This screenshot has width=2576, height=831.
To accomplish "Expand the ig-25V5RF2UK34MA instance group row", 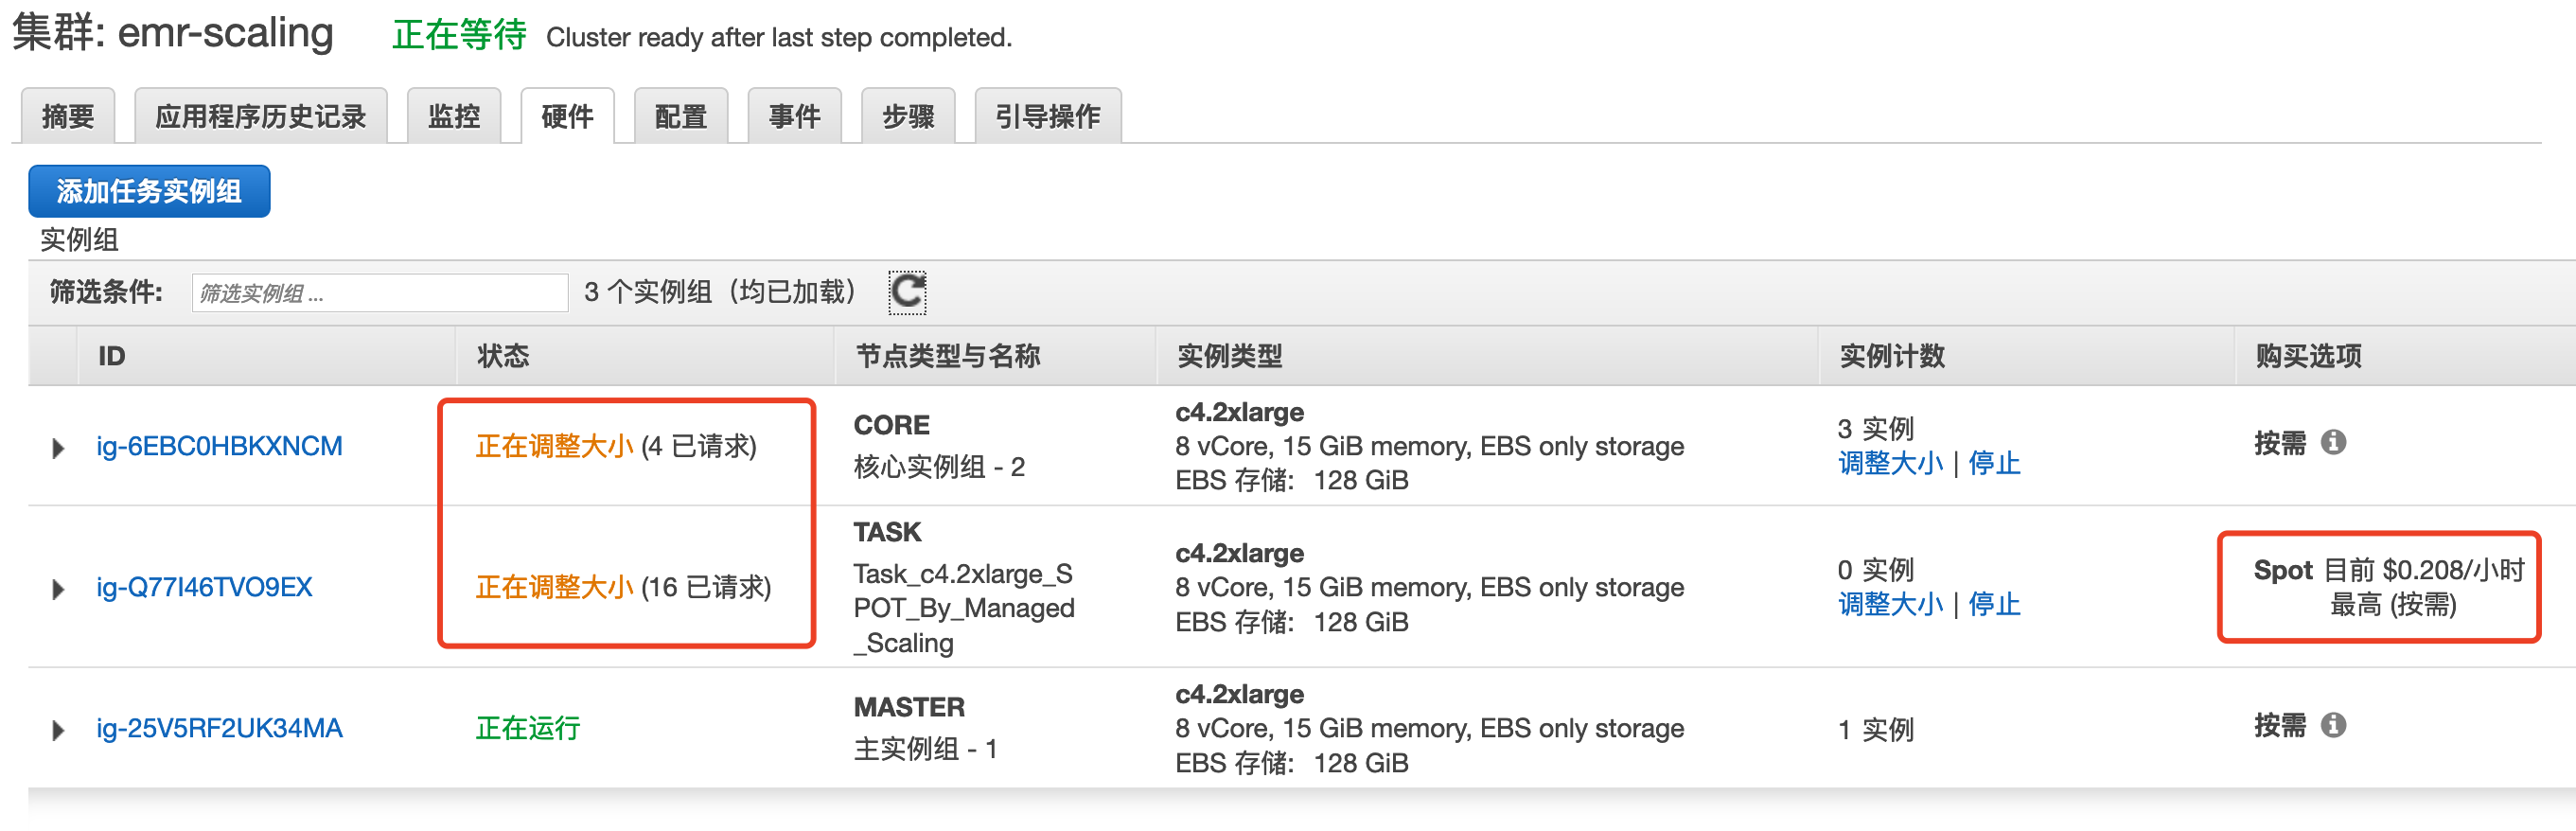I will (58, 730).
